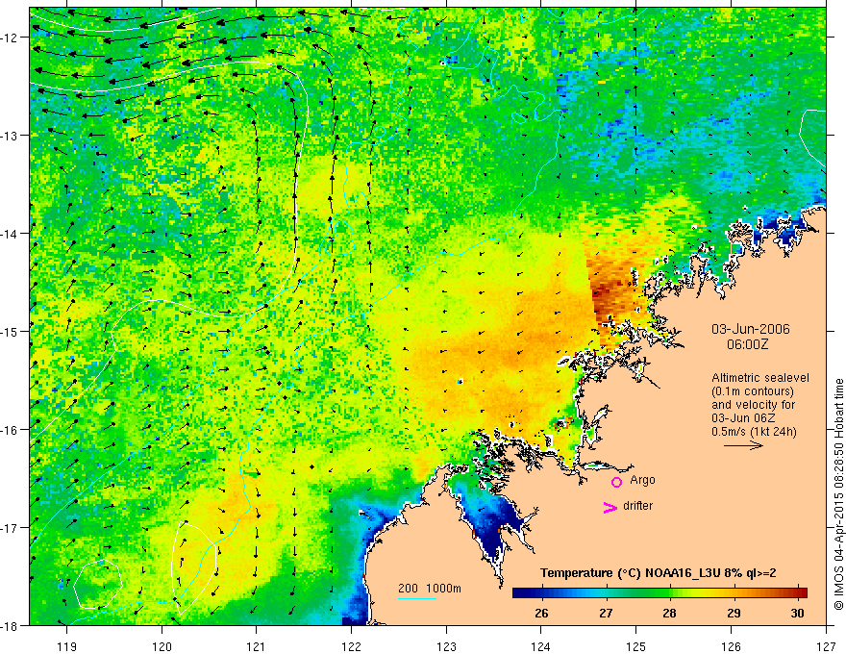Click latitude axis label -18
846x654 pixels.
coord(10,625)
